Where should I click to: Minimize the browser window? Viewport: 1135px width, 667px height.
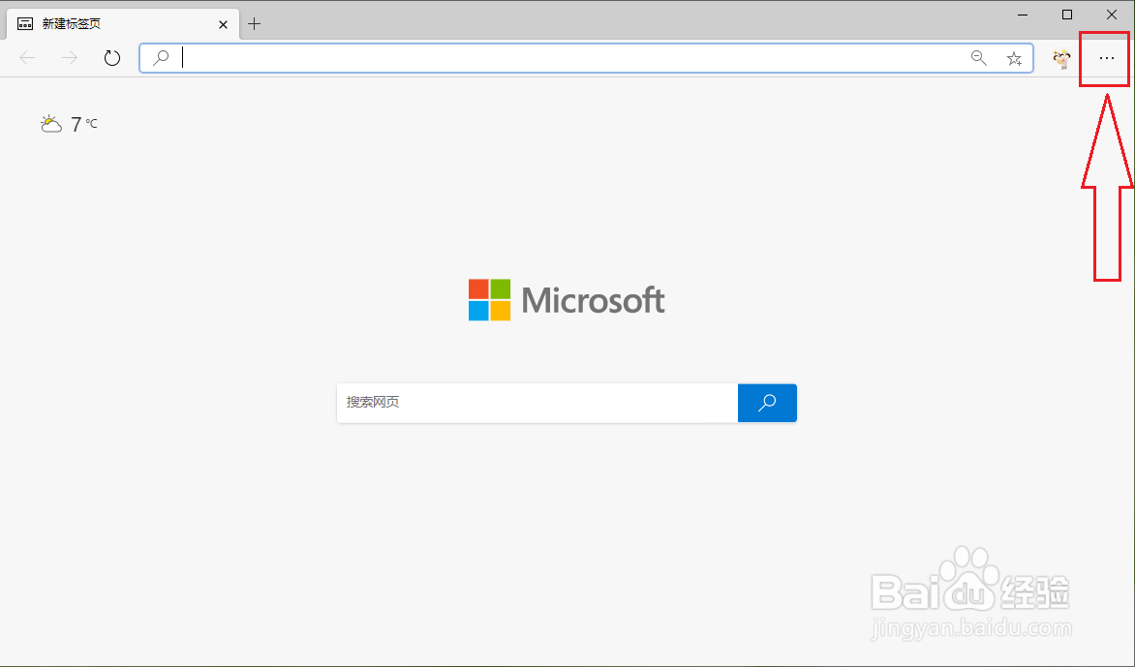click(x=1023, y=15)
